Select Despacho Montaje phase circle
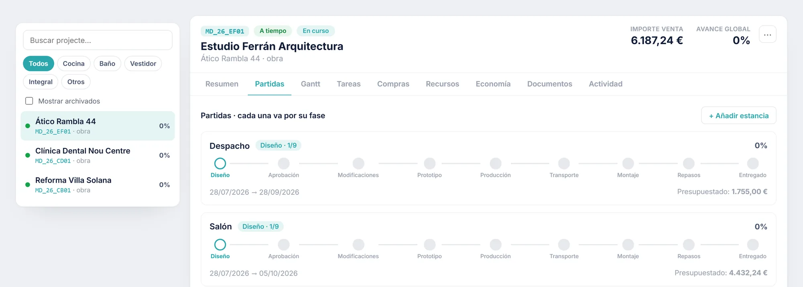This screenshot has width=803, height=287. click(x=628, y=164)
